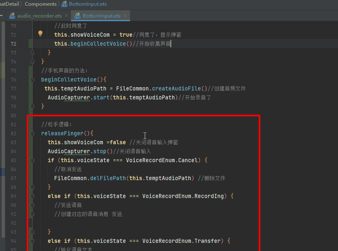
Task: Click the yellow lightbulb quick-fix icon
Action: 40,34
